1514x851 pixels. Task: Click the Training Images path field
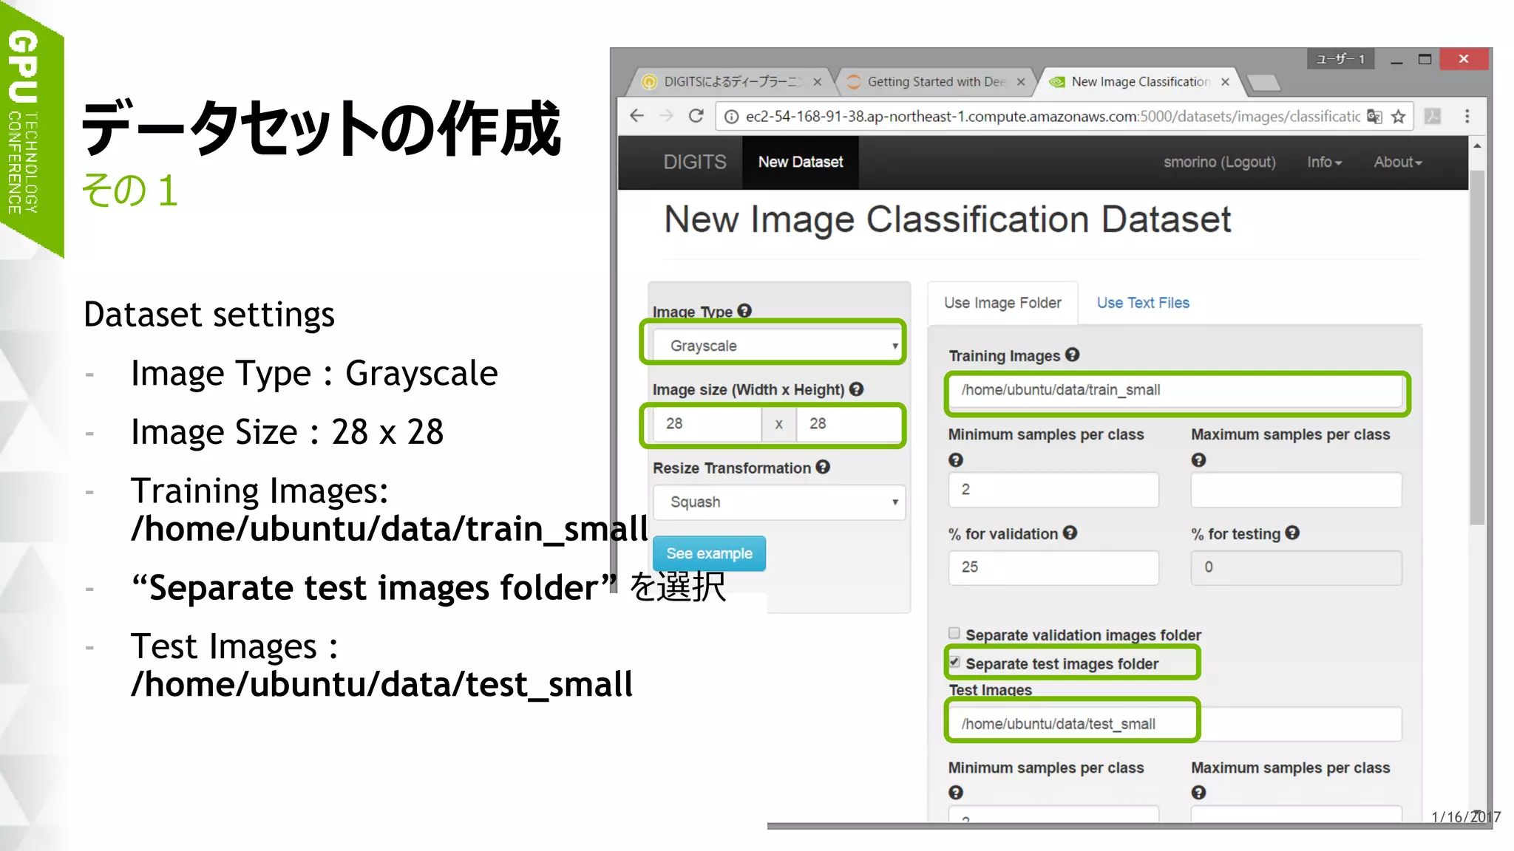coord(1175,391)
